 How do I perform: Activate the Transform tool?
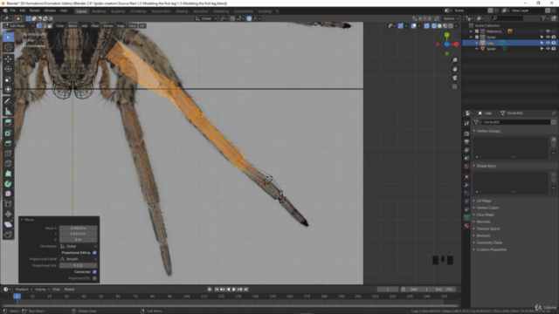pos(8,89)
